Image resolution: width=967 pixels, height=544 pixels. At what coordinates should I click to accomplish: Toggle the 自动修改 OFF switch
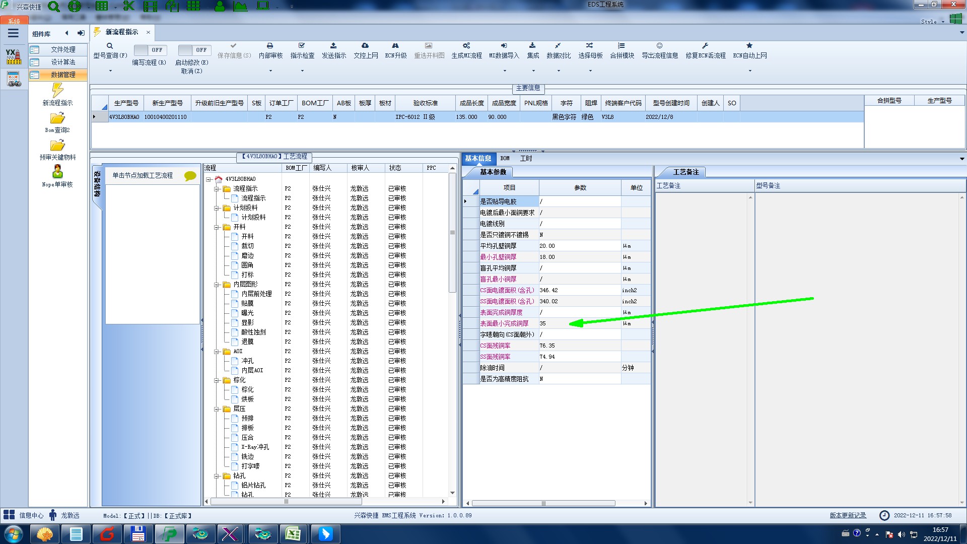194,50
